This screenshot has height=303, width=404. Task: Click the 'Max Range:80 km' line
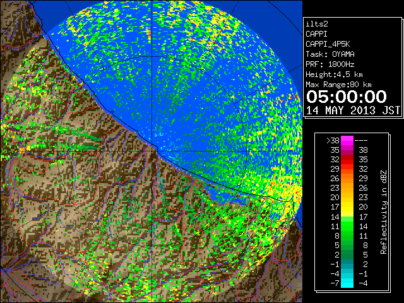pos(338,85)
